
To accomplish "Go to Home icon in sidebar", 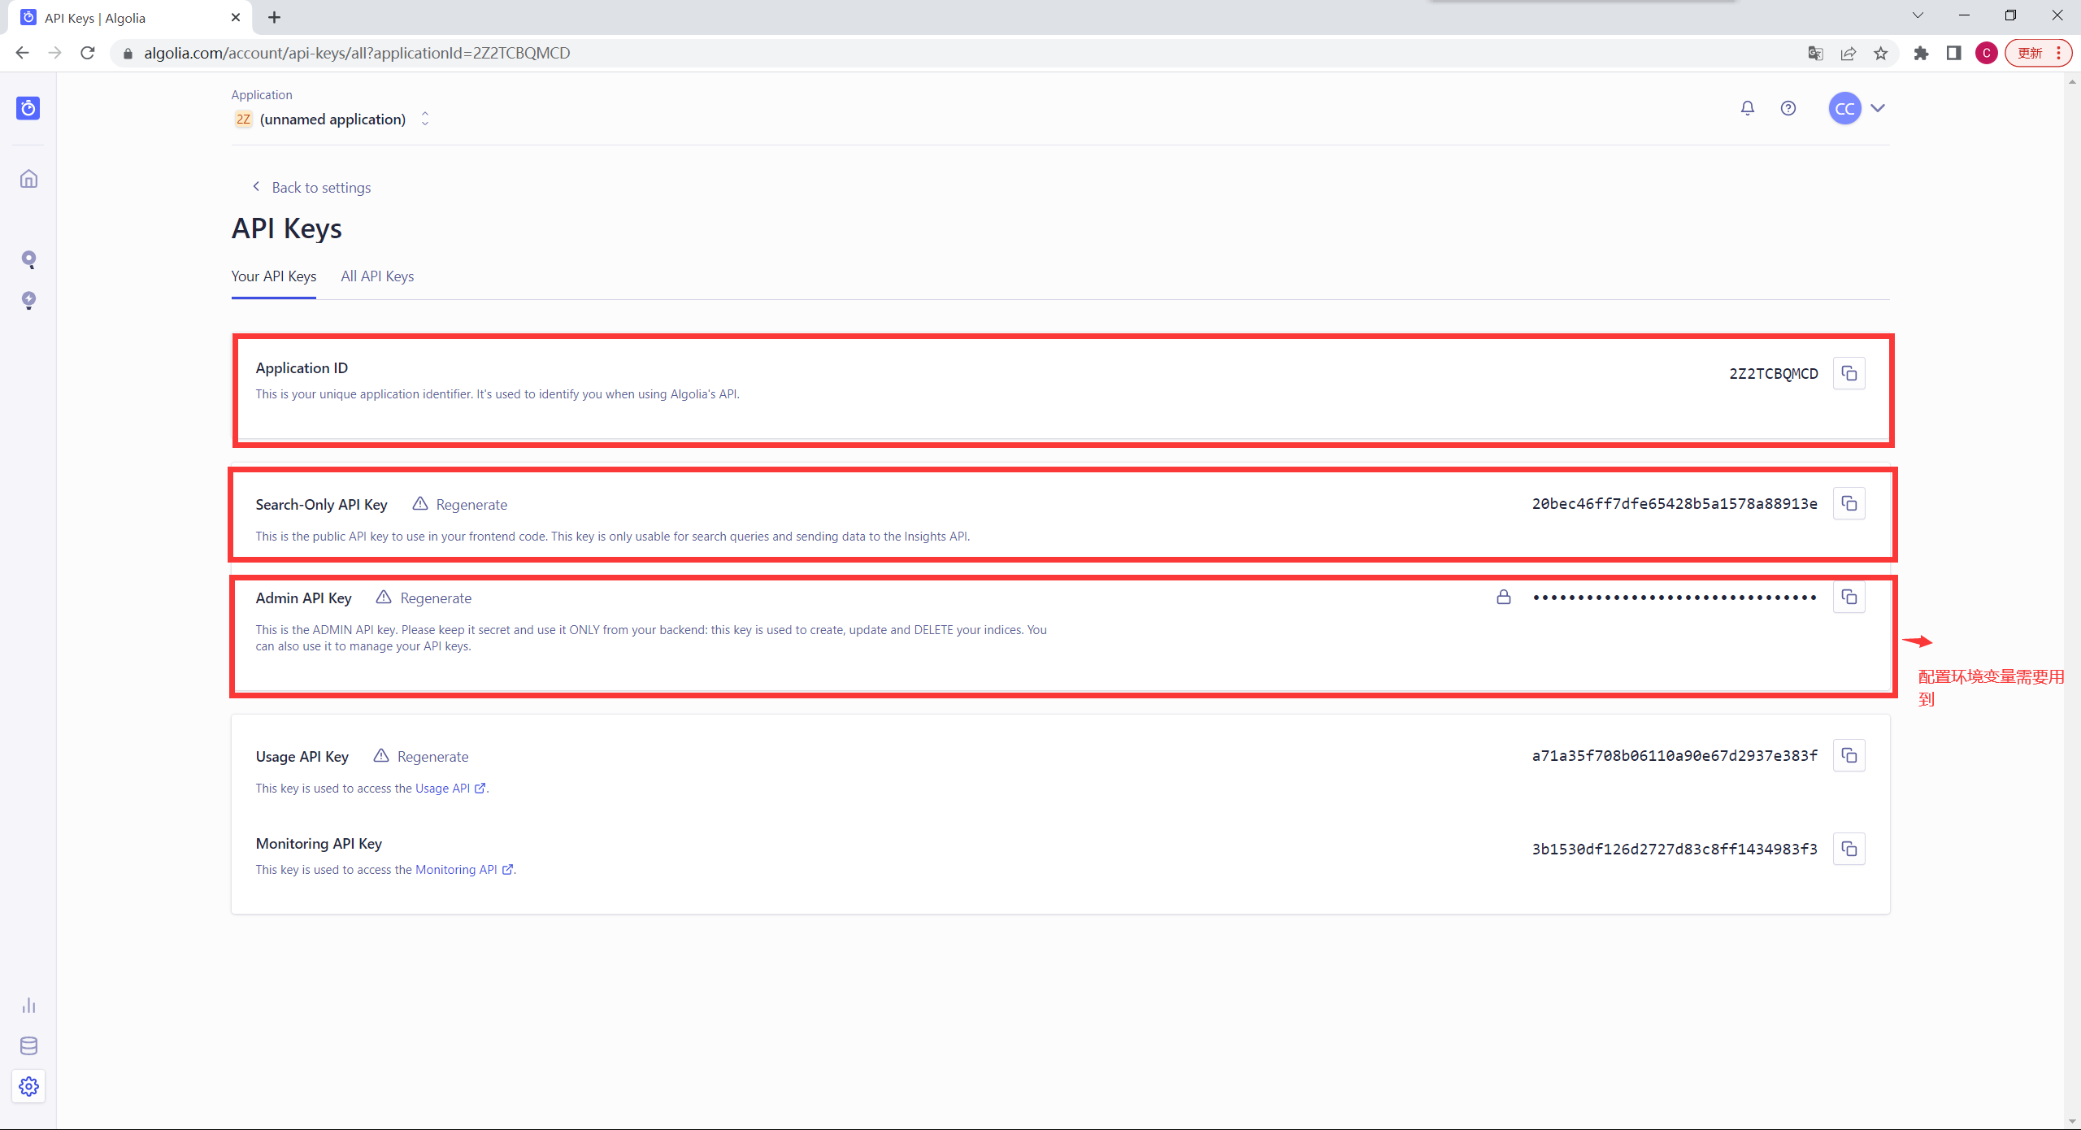I will tap(28, 179).
